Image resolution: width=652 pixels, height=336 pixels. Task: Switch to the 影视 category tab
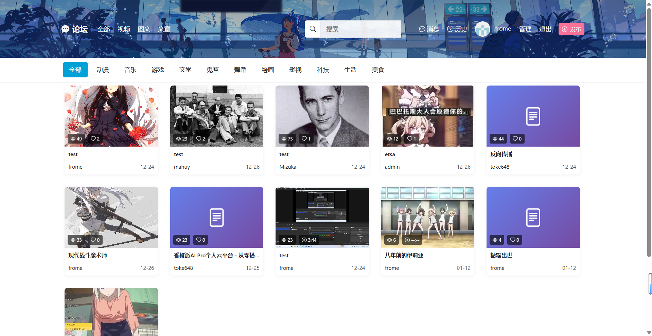point(295,70)
